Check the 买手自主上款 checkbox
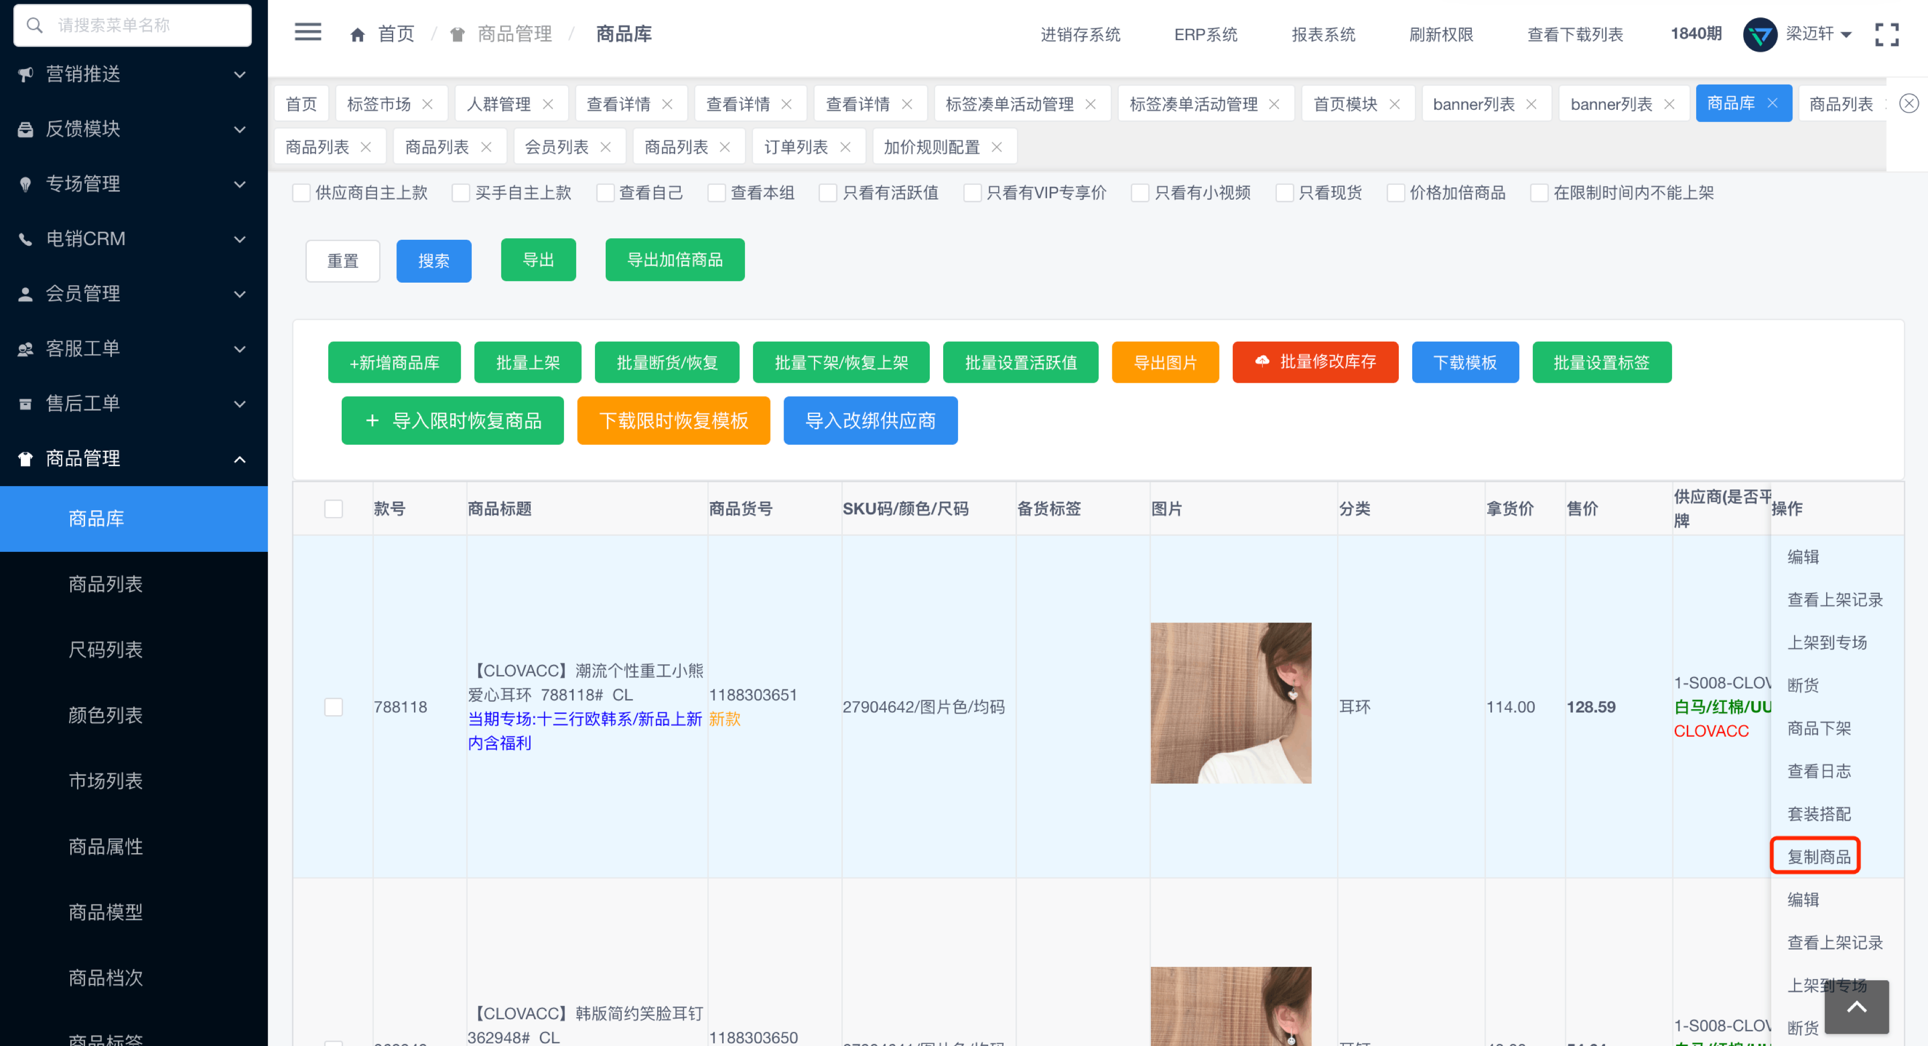This screenshot has width=1928, height=1046. (461, 193)
